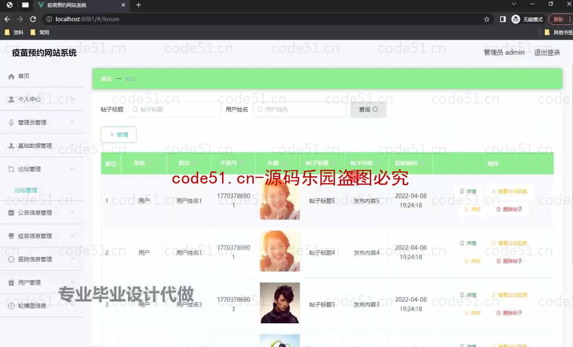Click the 查询 search button

pos(368,109)
